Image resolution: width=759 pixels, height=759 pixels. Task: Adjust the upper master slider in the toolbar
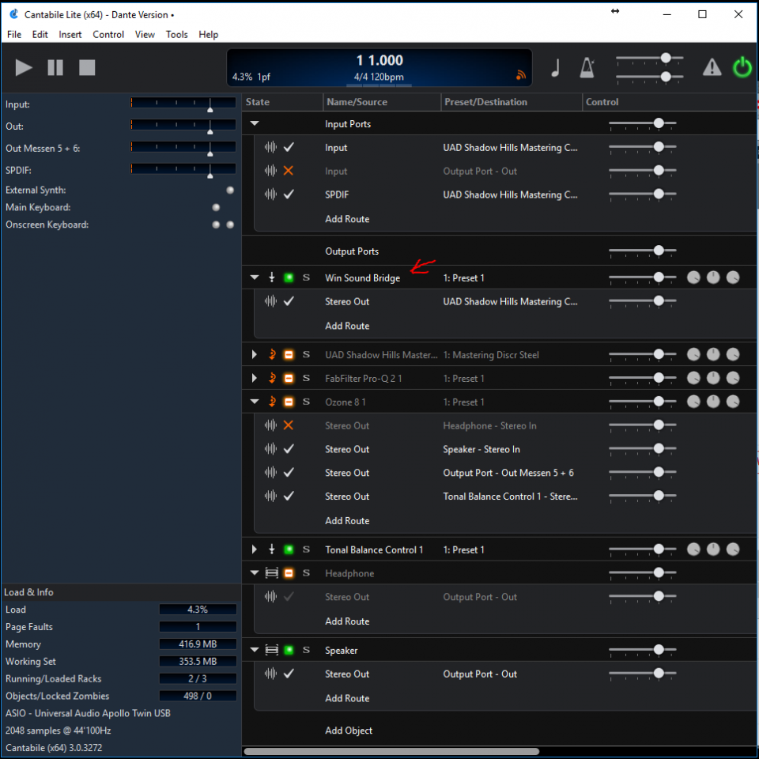click(x=649, y=58)
